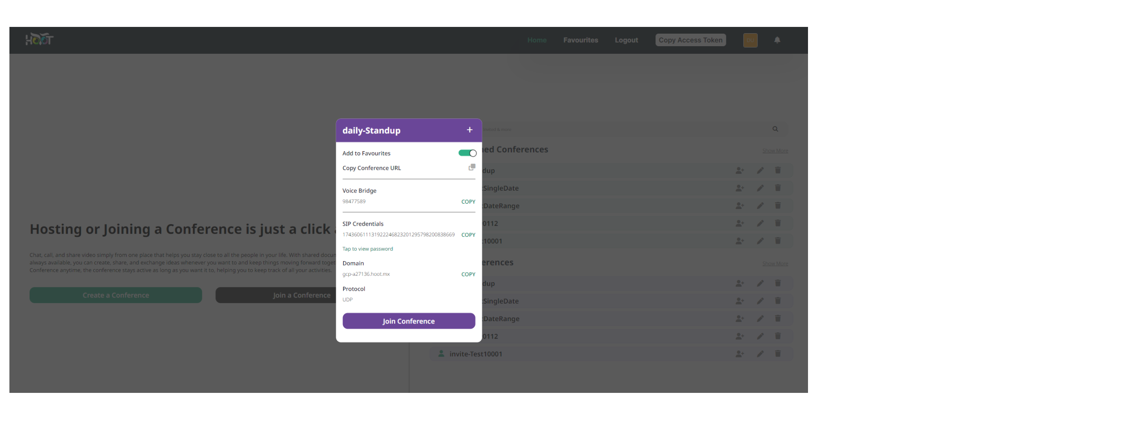Add user to SingleDate in lower list

[740, 301]
